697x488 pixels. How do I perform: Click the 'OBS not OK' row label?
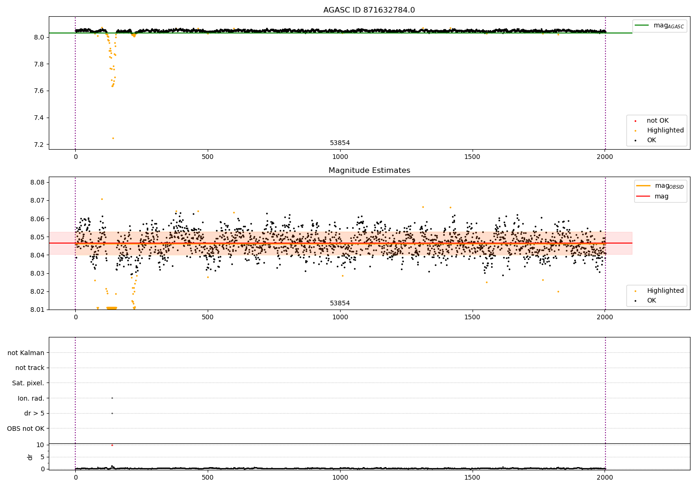tap(26, 429)
